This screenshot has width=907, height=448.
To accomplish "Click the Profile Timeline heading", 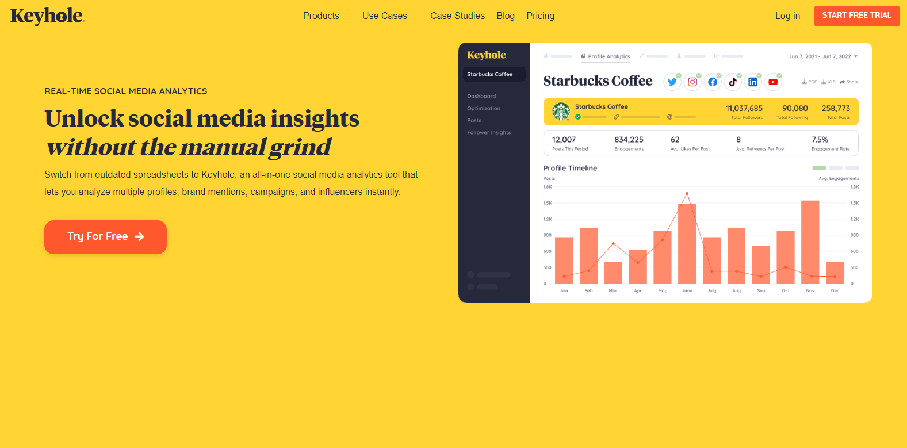I will [x=570, y=169].
